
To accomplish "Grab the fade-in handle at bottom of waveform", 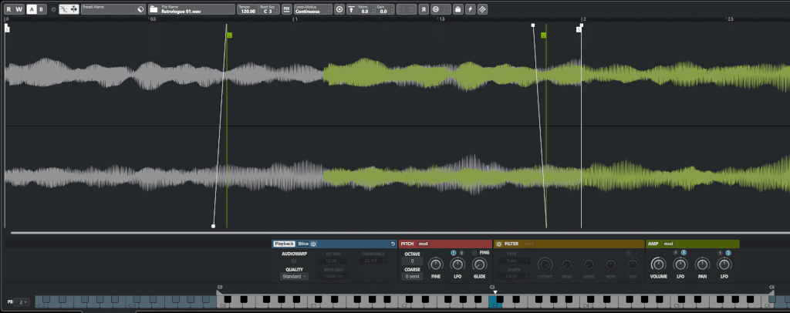I will point(213,227).
